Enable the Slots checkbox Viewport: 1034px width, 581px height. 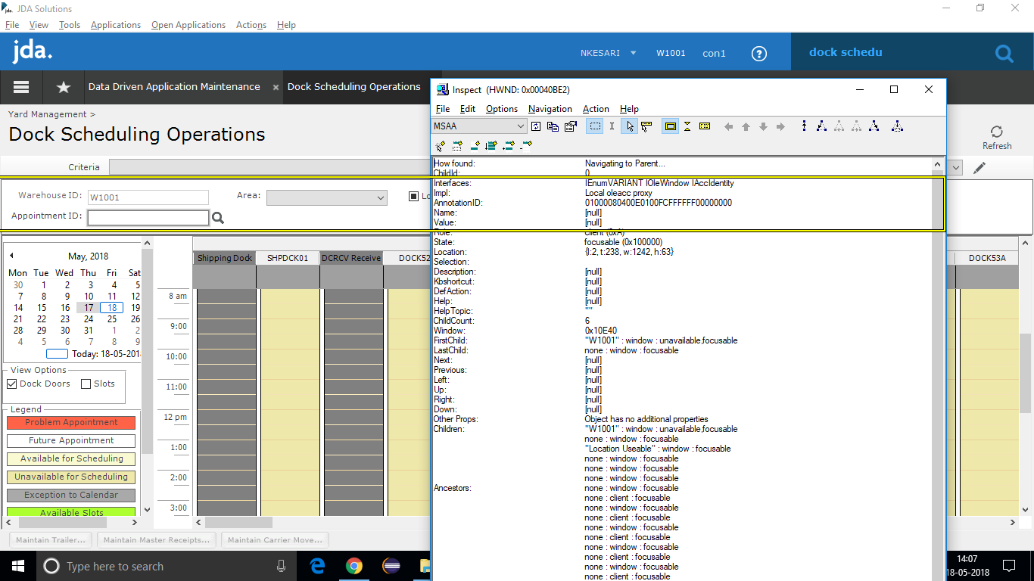point(86,384)
